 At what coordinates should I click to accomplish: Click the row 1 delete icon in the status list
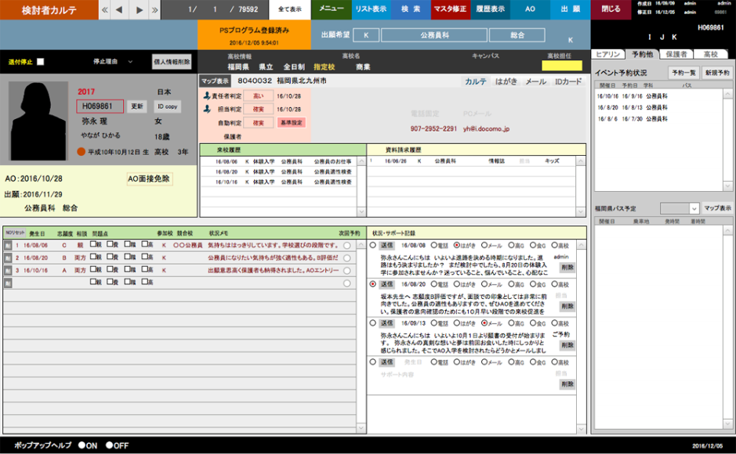[8, 245]
